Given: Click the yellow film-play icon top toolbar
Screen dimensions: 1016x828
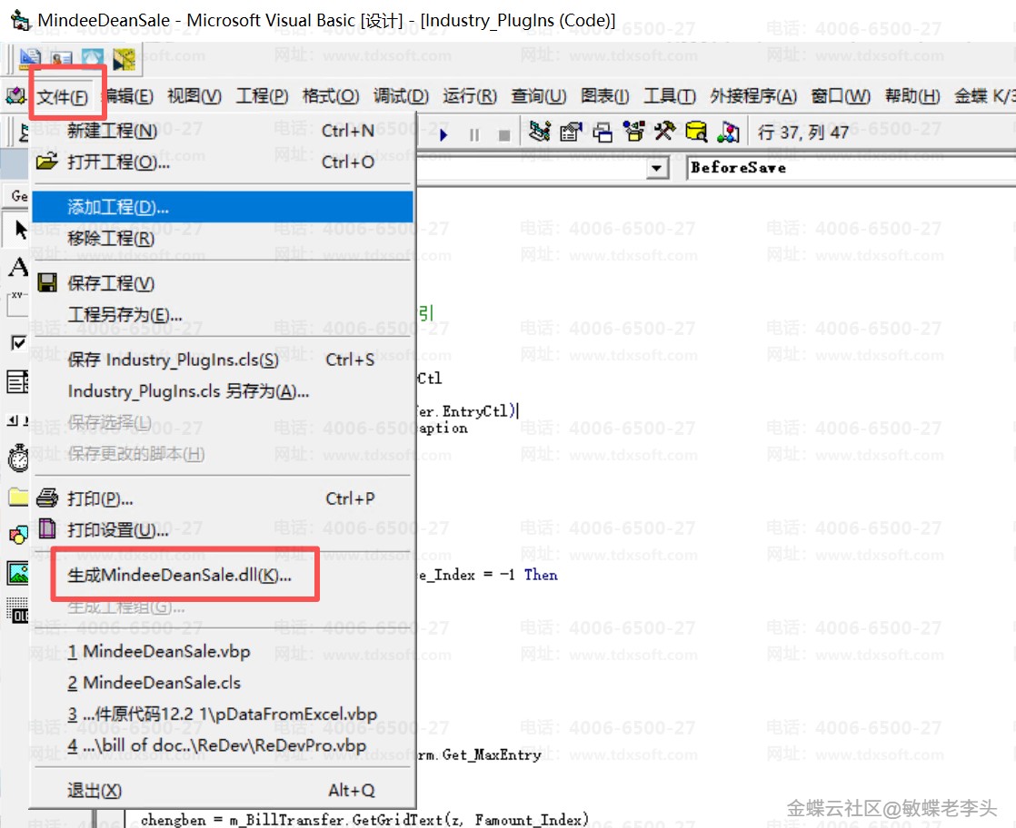Looking at the screenshot, I should 124,59.
